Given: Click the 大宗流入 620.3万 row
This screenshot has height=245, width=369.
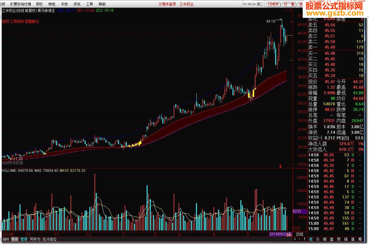Looking at the screenshot, I should 336,150.
